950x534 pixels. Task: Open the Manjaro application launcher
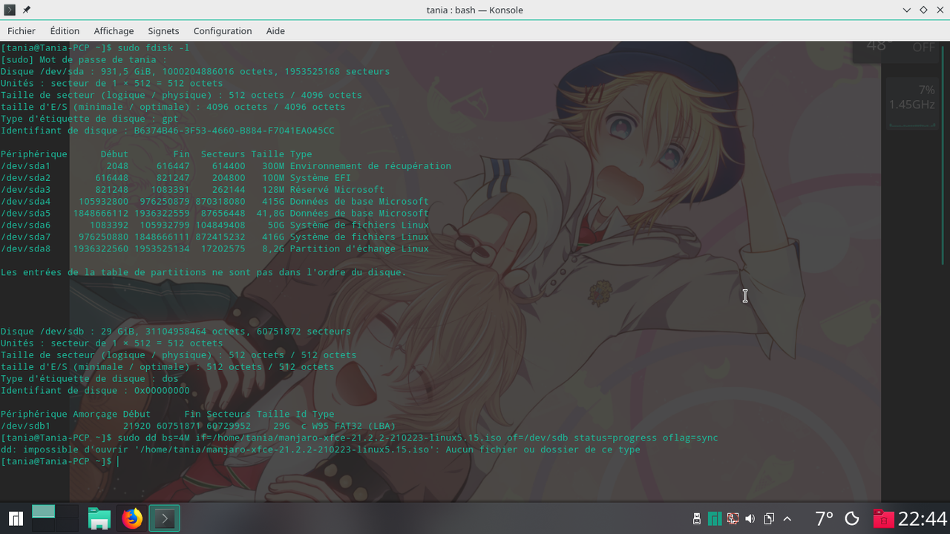click(16, 518)
